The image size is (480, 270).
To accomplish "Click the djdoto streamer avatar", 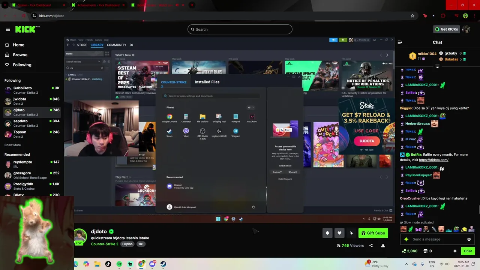I will [x=80, y=237].
